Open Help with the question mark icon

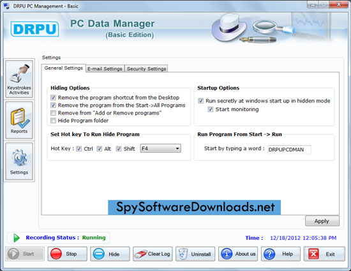281,254
